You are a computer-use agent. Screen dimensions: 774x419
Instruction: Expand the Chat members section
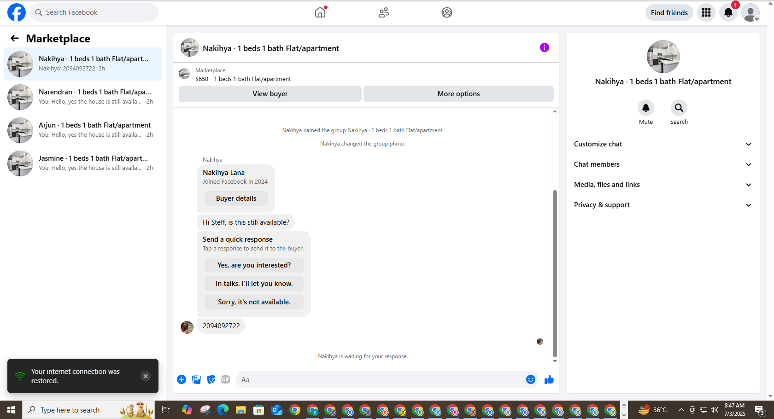pos(663,164)
